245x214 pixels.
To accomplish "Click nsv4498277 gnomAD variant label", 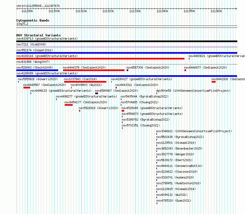I will click(x=86, y=96).
